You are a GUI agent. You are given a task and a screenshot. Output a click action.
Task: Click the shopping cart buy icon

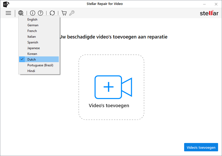tap(64, 13)
